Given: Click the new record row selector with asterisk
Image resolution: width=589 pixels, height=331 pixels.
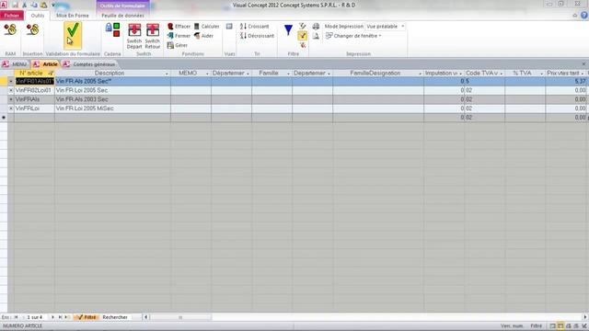Looking at the screenshot, I should tap(4, 117).
